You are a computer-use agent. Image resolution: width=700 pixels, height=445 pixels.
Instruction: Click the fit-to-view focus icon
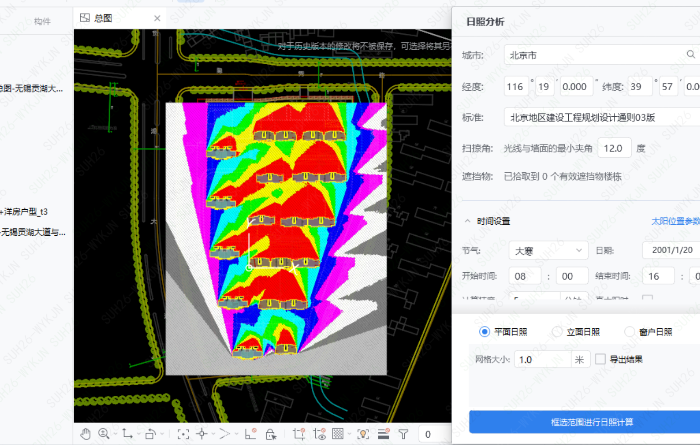click(x=183, y=434)
